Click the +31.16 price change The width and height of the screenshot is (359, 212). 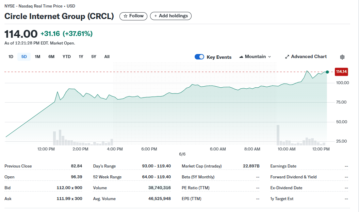(50, 34)
